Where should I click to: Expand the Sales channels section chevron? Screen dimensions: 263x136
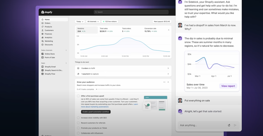[66, 50]
